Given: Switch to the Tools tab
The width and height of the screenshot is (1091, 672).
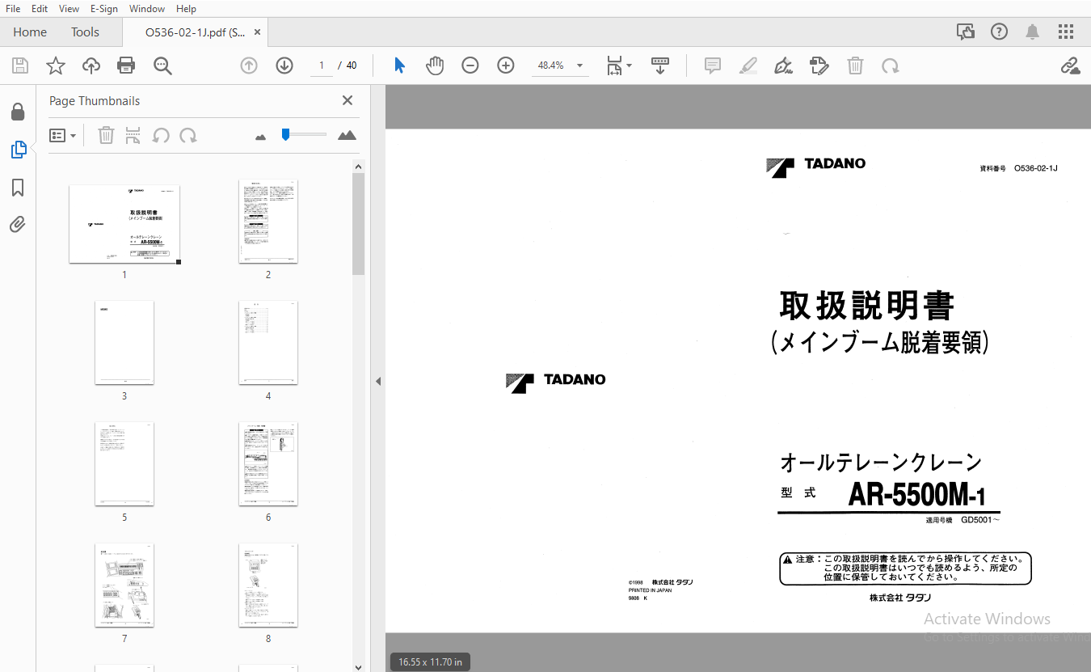Looking at the screenshot, I should [85, 32].
